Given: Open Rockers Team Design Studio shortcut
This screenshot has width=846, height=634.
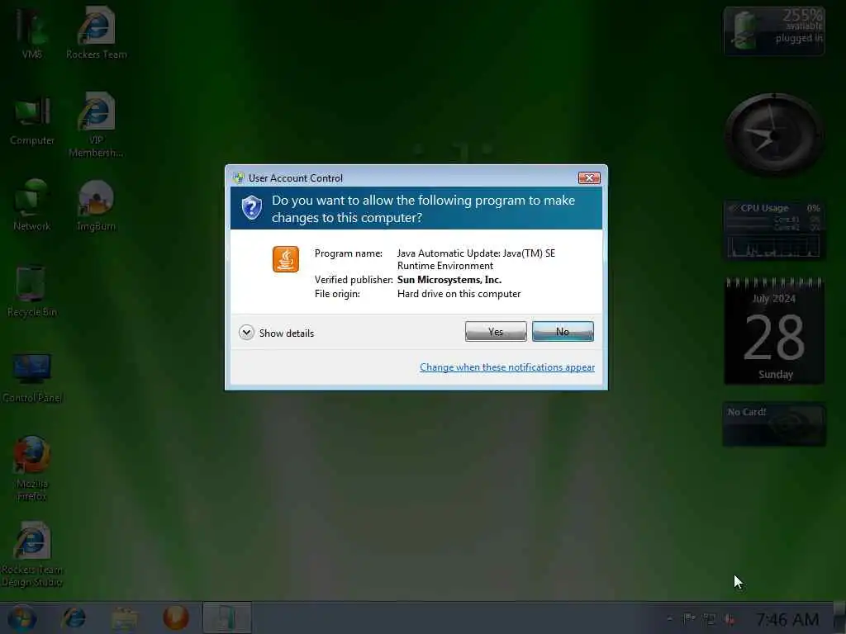Looking at the screenshot, I should (32, 554).
